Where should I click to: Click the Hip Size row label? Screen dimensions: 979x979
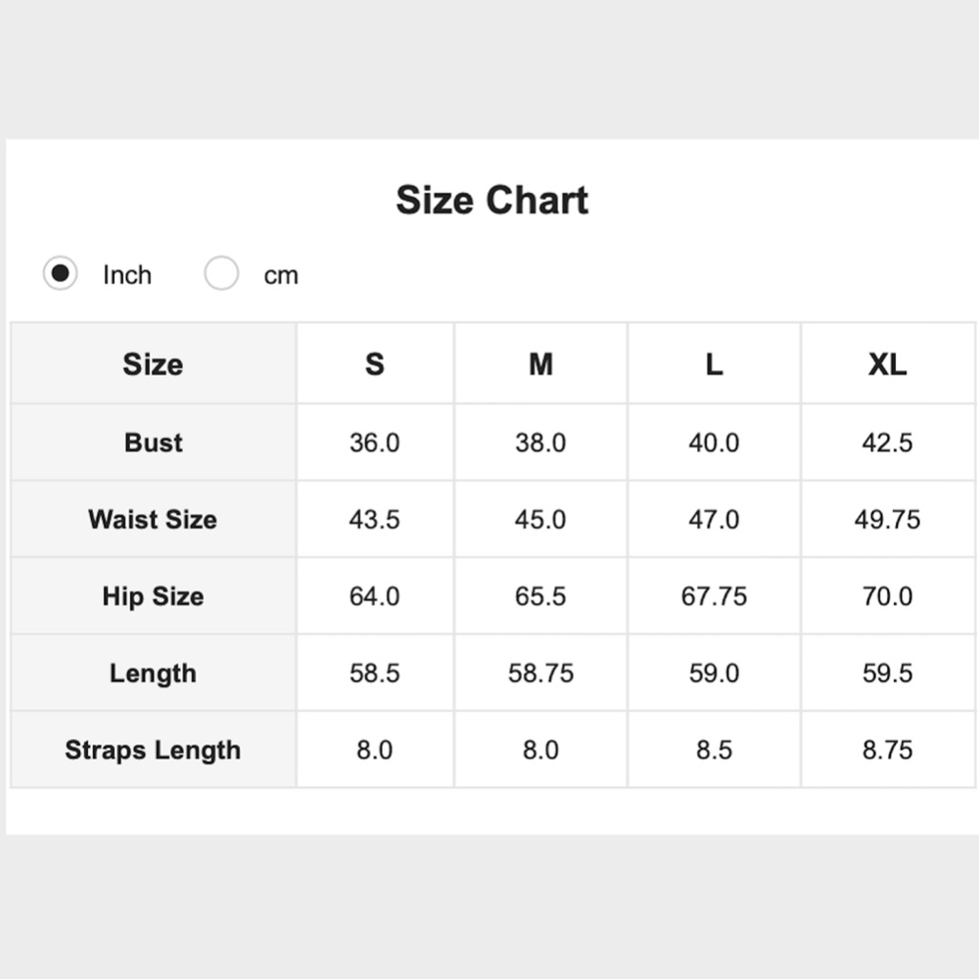point(153,596)
